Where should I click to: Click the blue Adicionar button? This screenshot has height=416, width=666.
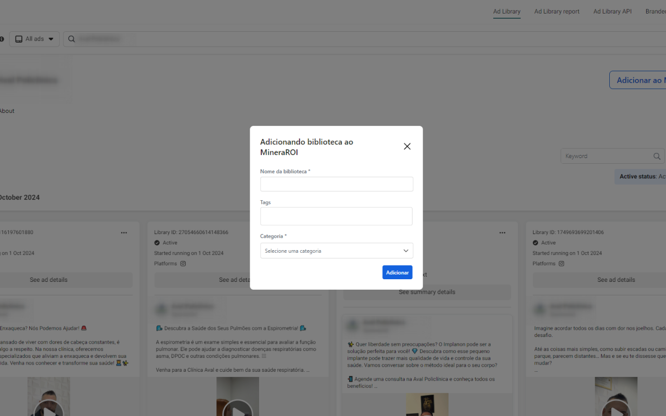[x=398, y=272]
